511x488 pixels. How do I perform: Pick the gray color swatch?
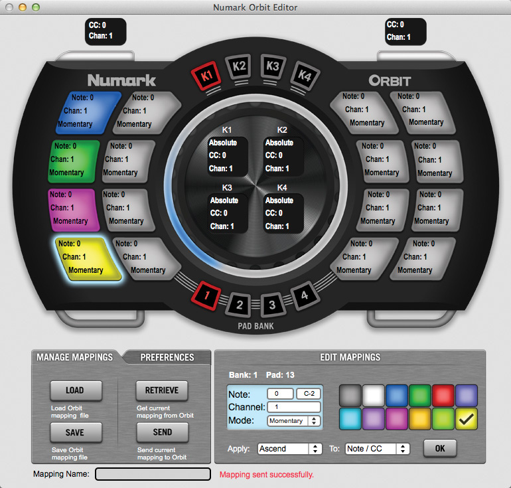pos(350,396)
